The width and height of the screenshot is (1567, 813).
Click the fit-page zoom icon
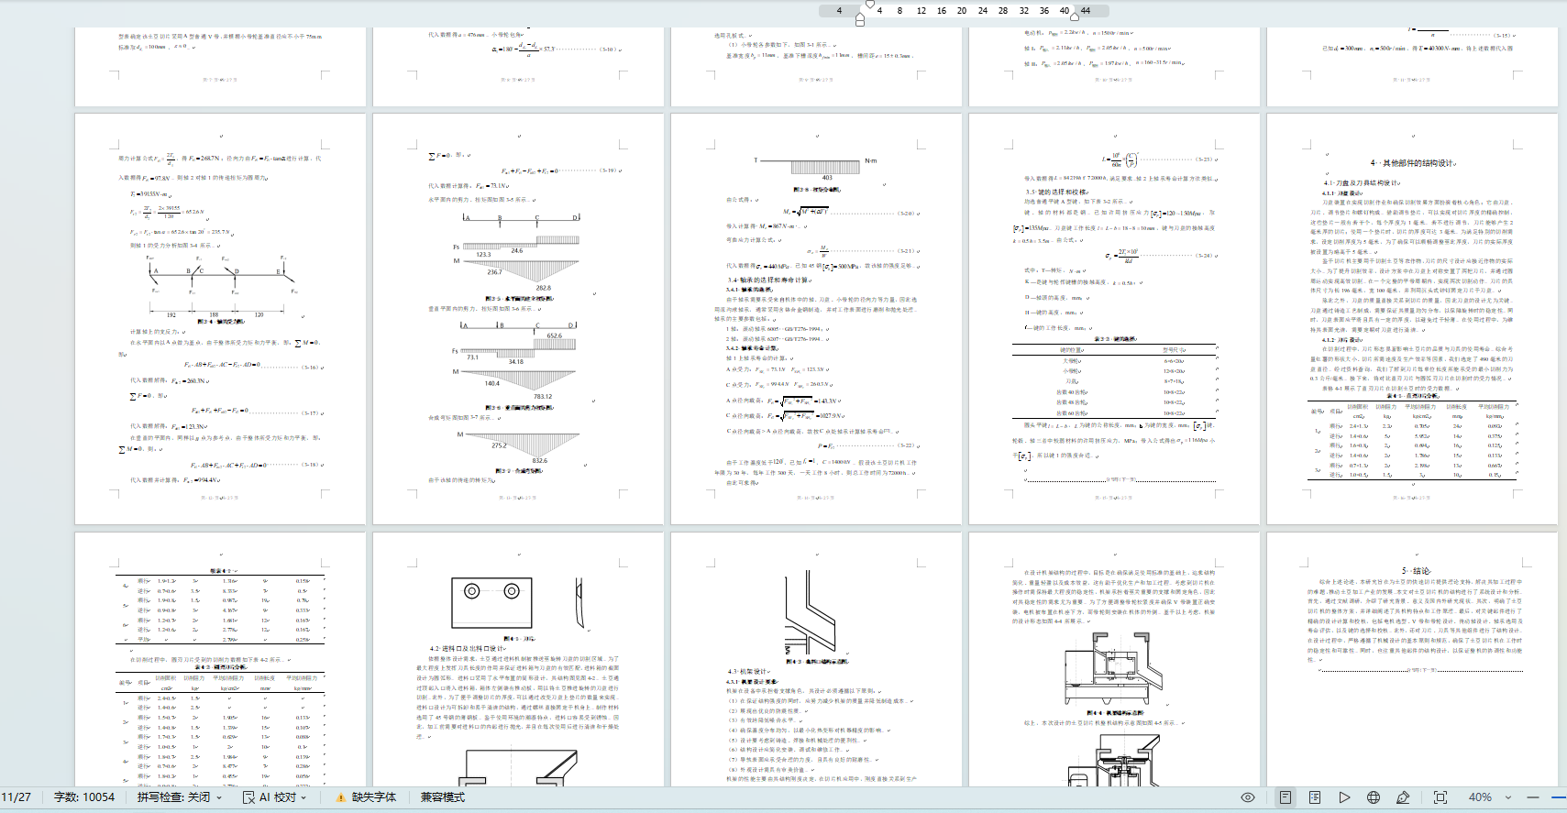click(x=1440, y=797)
